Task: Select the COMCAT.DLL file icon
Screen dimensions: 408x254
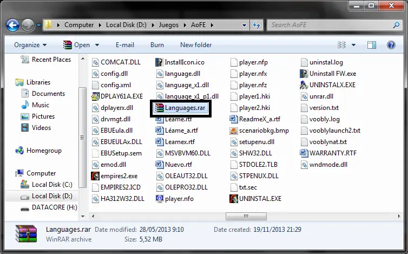Action: pos(95,62)
